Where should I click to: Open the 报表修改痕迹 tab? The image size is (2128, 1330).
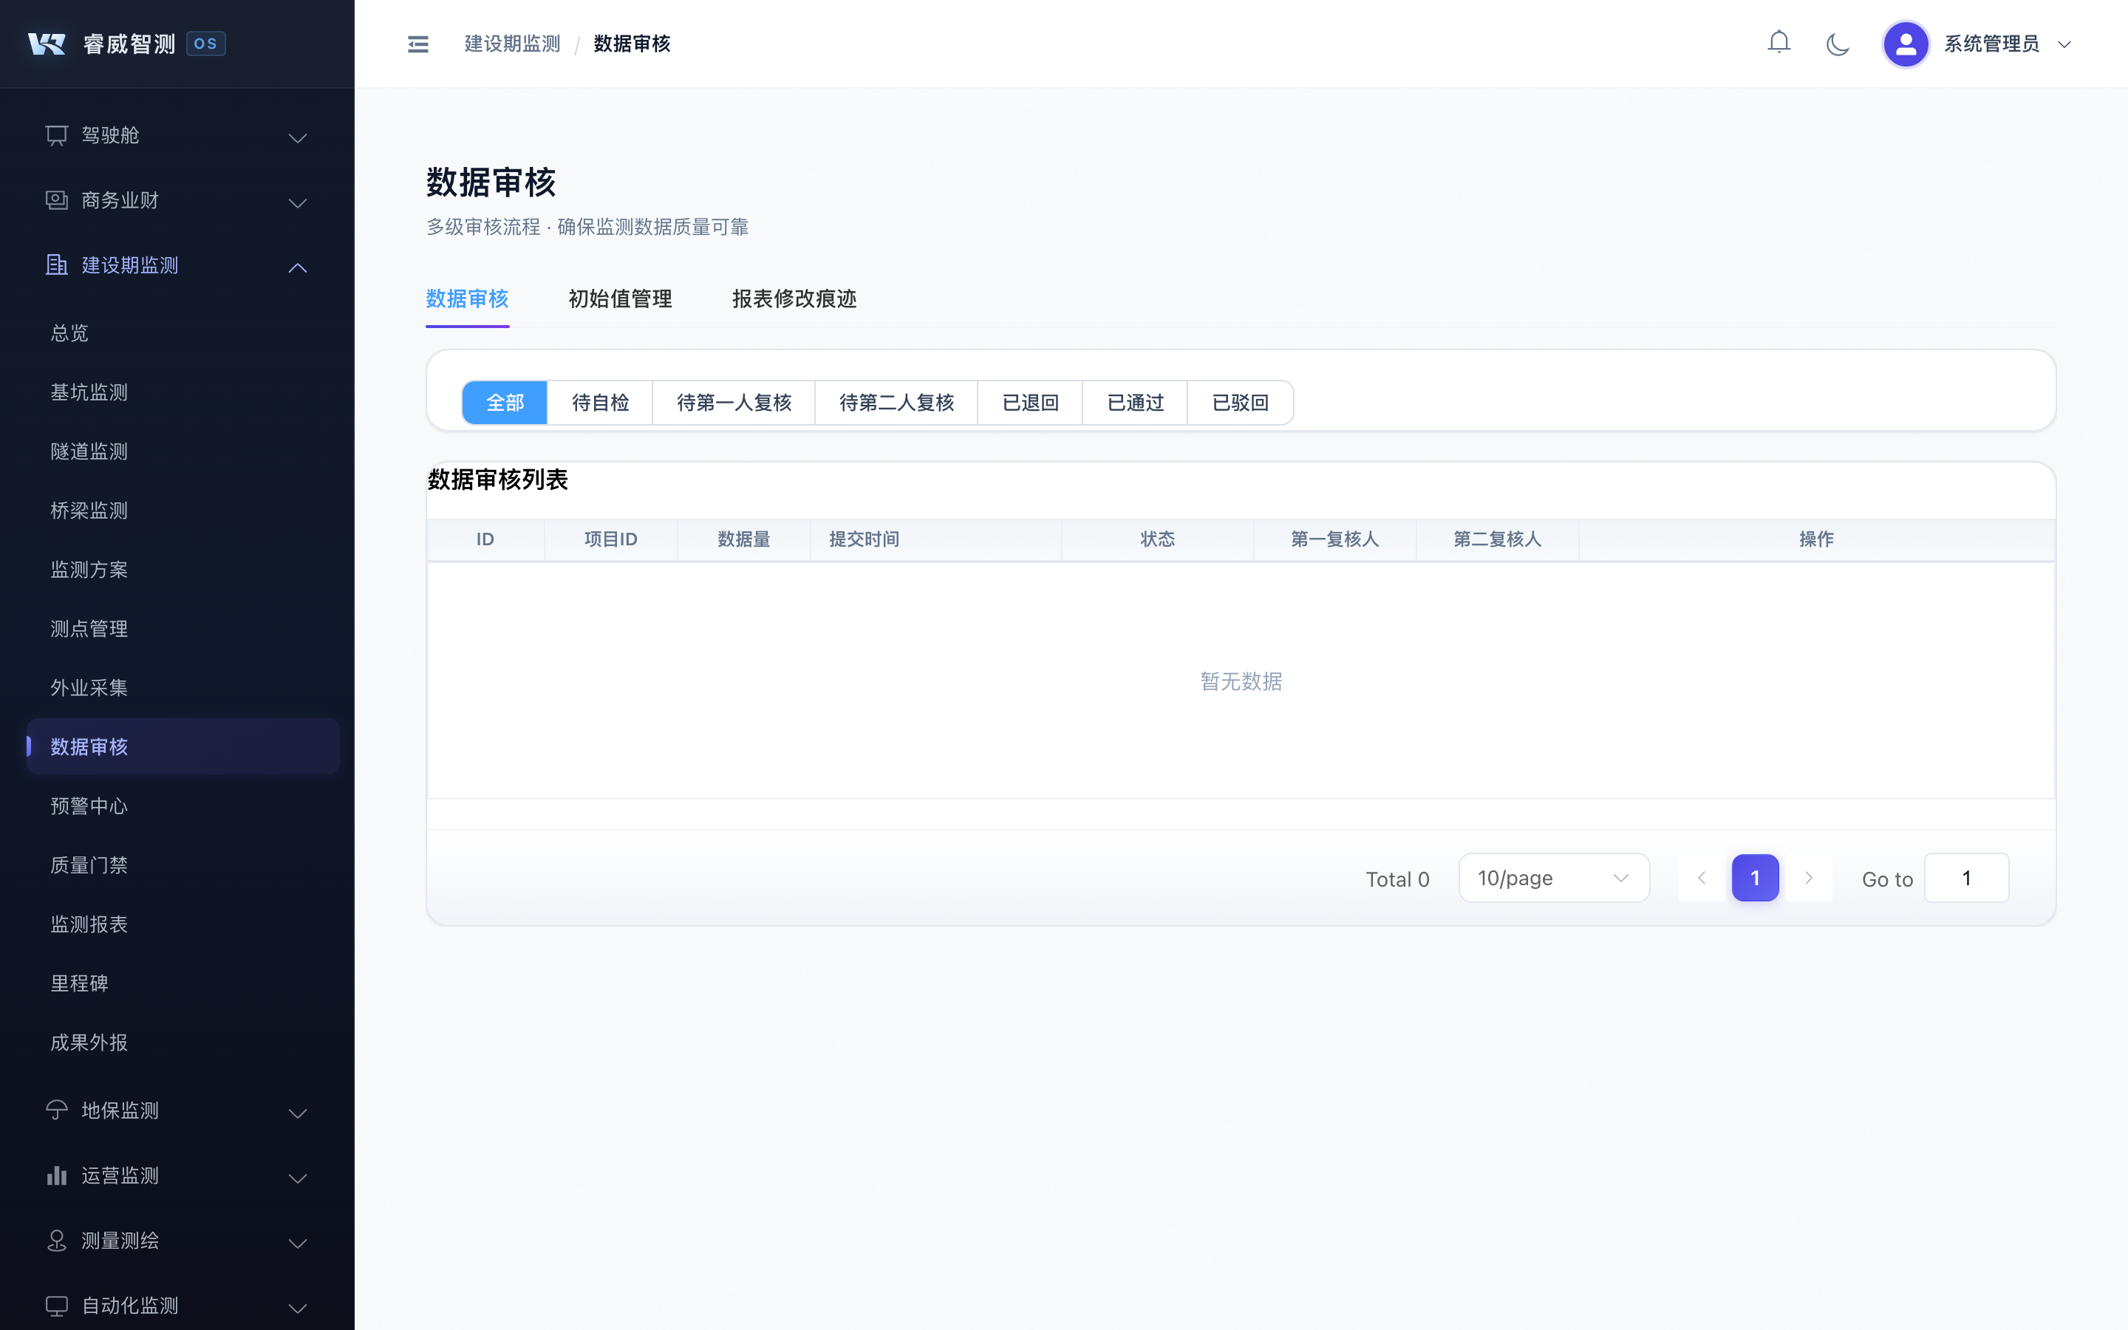(x=794, y=299)
